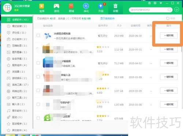Select 办公软件 (2) category
The height and width of the screenshot is (136, 183).
(x=17, y=39)
